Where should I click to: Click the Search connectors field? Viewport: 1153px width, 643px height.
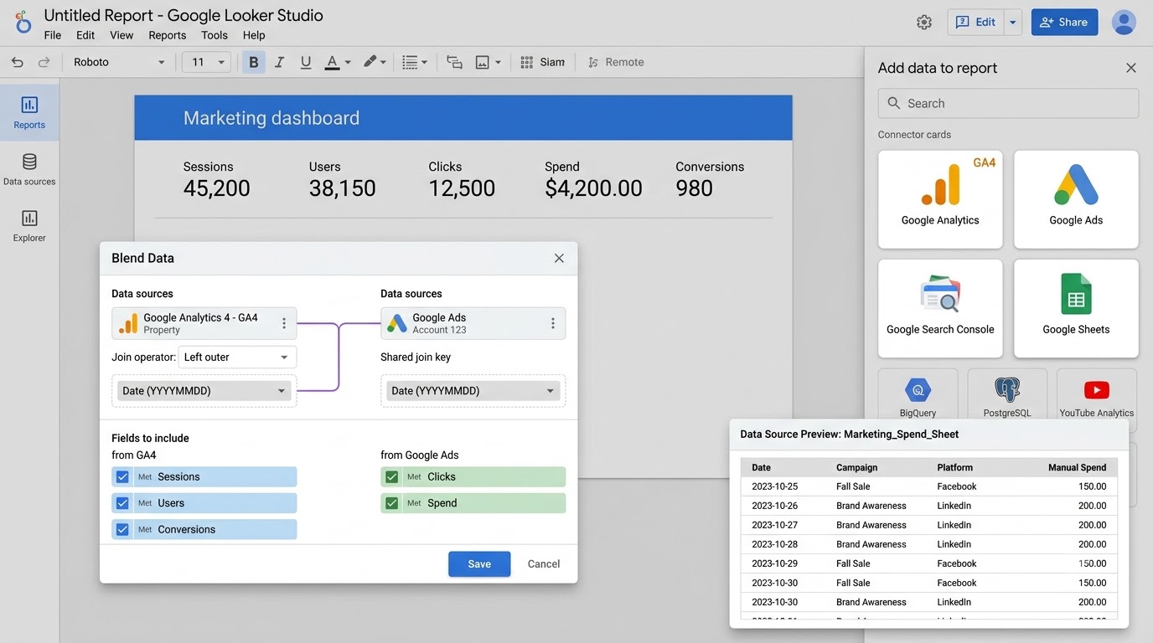tap(1008, 104)
